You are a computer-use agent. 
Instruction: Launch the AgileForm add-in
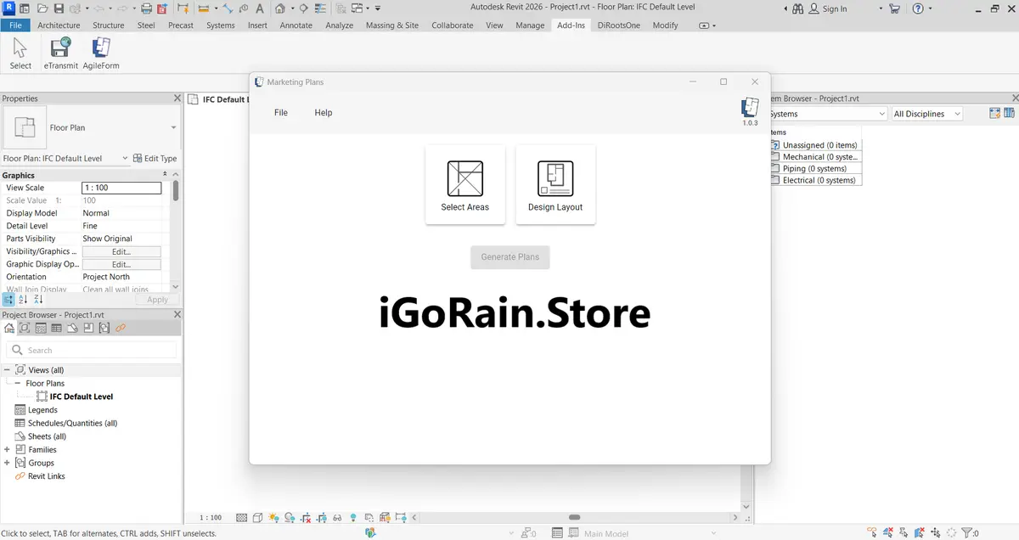[101, 53]
